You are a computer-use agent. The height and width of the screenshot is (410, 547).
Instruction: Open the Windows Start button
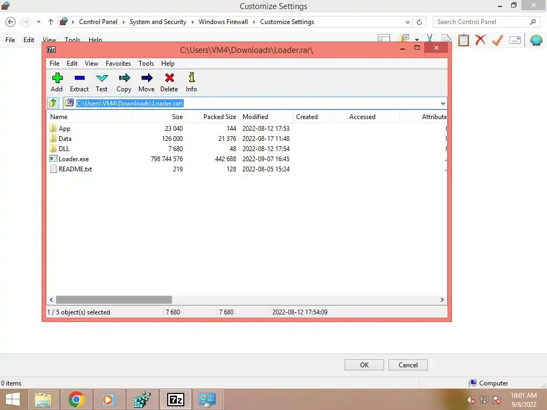(13, 399)
